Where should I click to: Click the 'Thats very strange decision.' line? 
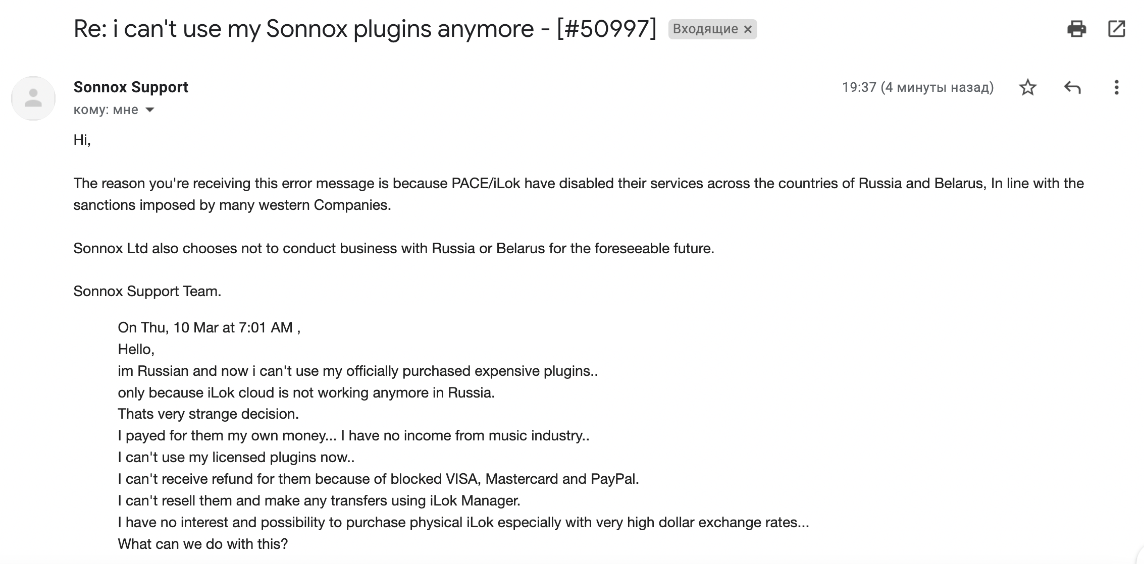pos(208,414)
